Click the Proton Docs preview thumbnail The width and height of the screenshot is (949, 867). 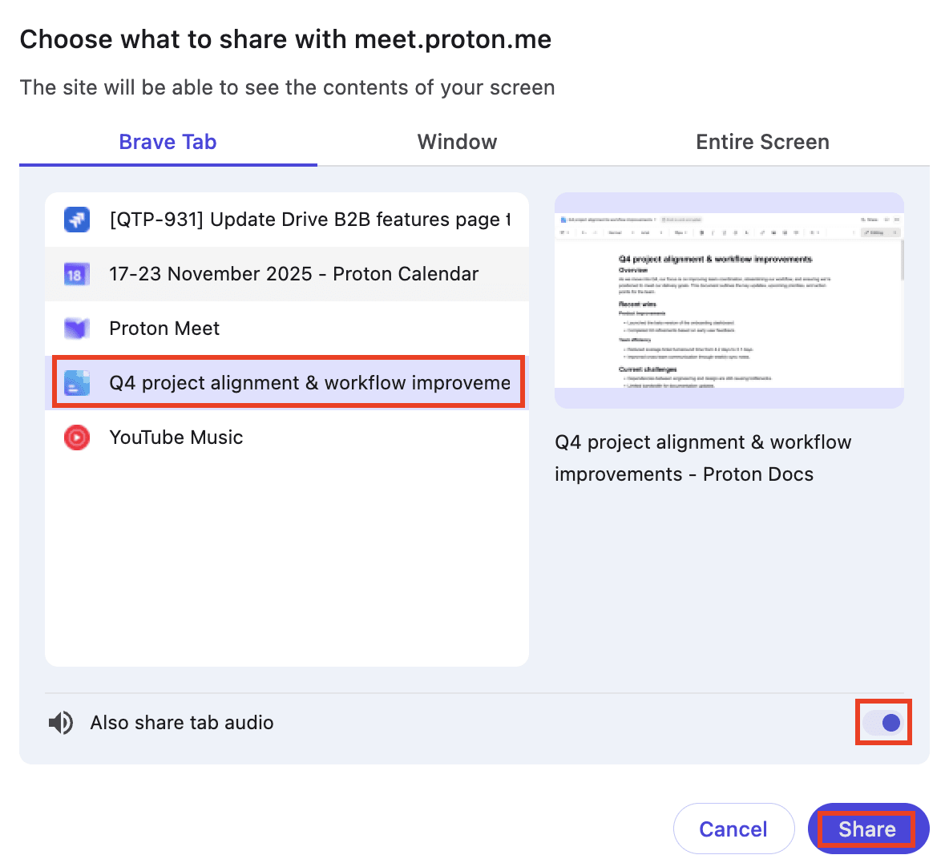(x=729, y=300)
